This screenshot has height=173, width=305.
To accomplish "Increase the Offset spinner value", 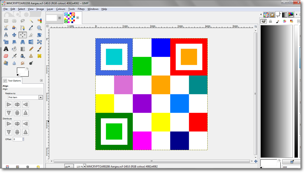I will pyautogui.click(x=23, y=138).
